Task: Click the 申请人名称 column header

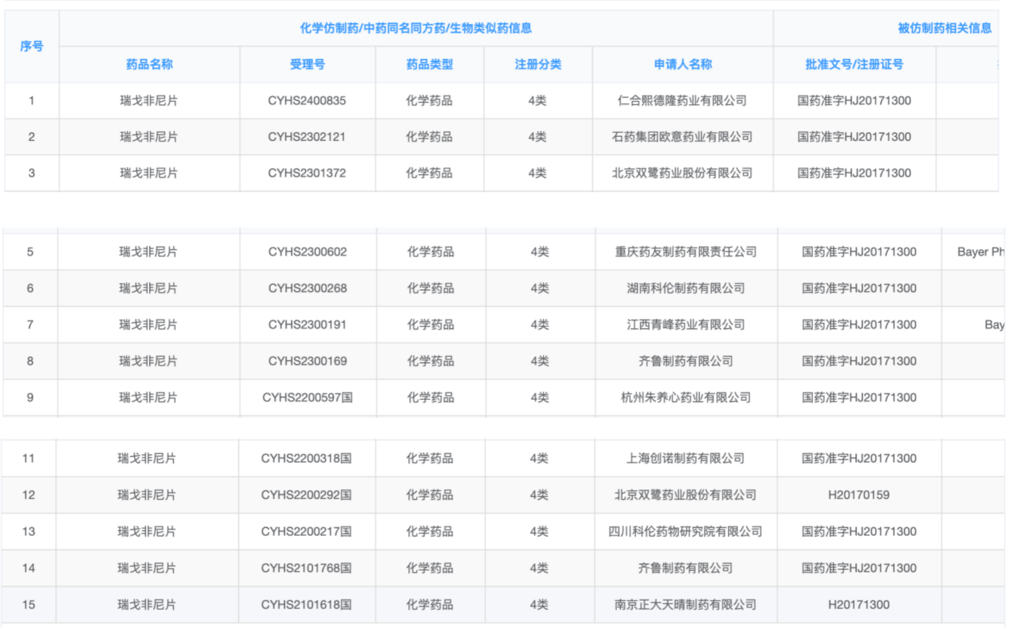Action: [683, 65]
